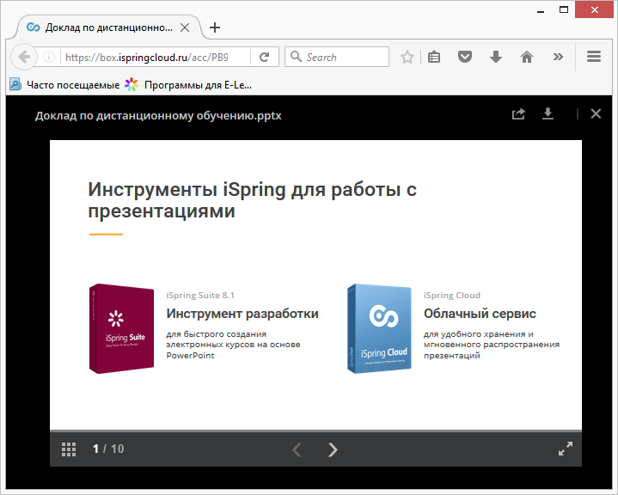Click the Инструмент разработки heading
This screenshot has height=495, width=618.
coord(242,314)
